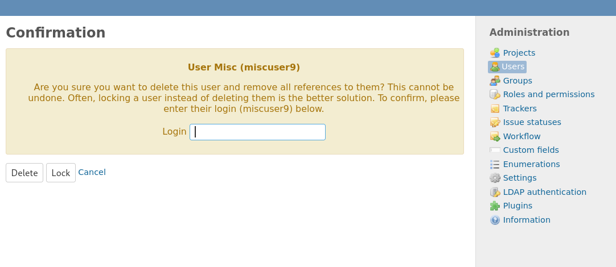Click the Delete button
Viewport: 616px width, 267px height.
click(x=24, y=173)
